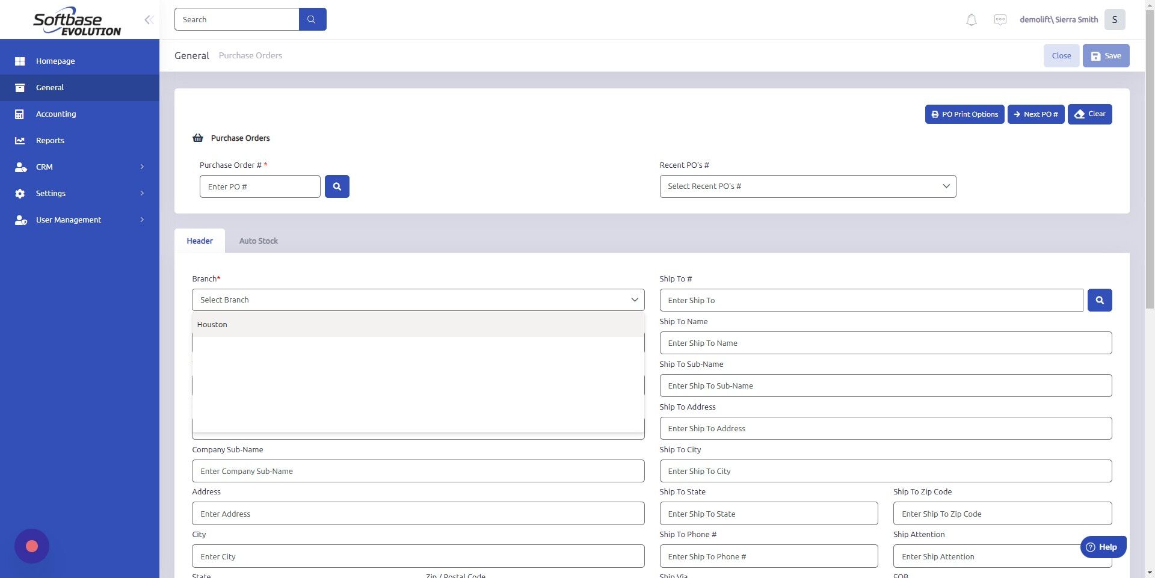The width and height of the screenshot is (1155, 578).
Task: Switch to the Header tab
Action: coord(200,241)
